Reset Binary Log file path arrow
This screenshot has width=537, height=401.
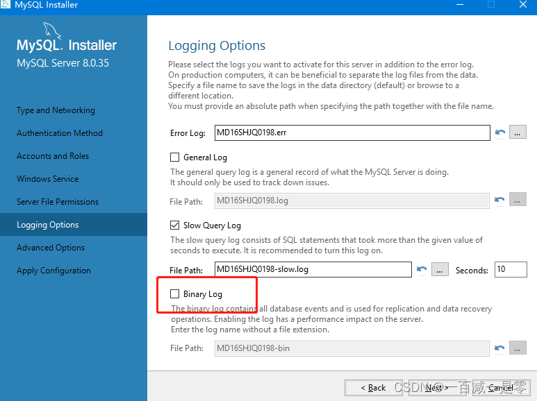point(499,348)
